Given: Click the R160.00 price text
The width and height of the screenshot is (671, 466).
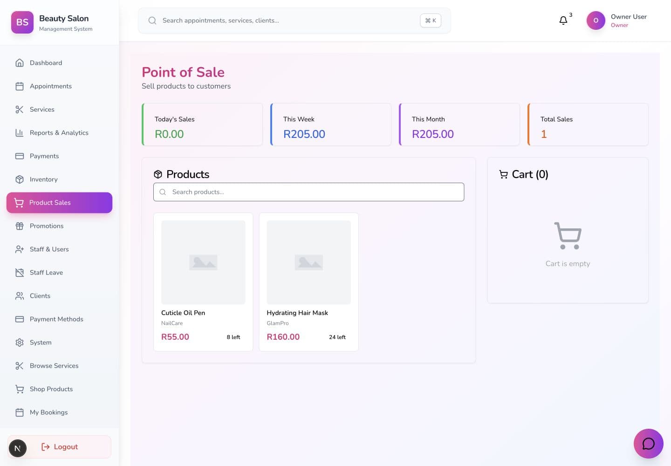Looking at the screenshot, I should [x=283, y=337].
